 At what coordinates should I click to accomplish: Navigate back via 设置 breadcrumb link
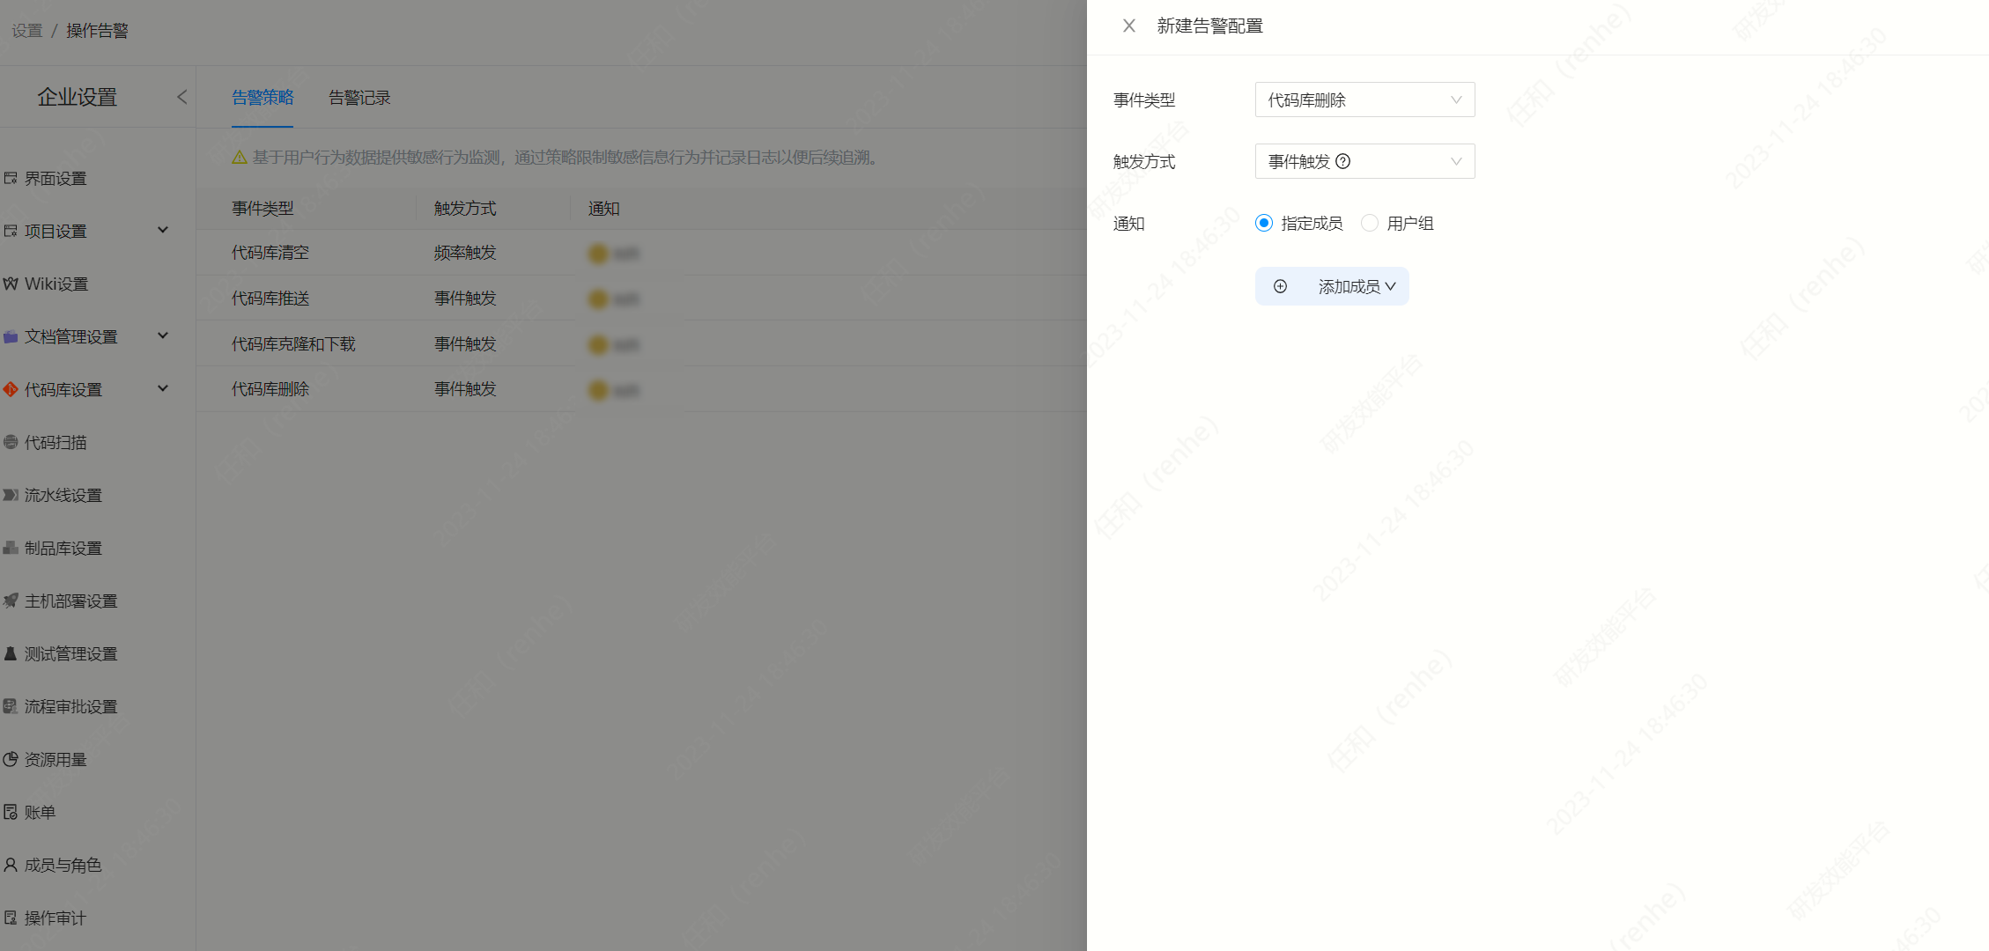point(26,29)
